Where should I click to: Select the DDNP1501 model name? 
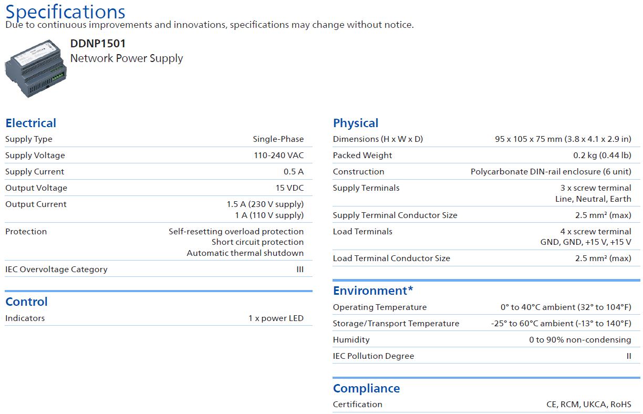(x=98, y=44)
